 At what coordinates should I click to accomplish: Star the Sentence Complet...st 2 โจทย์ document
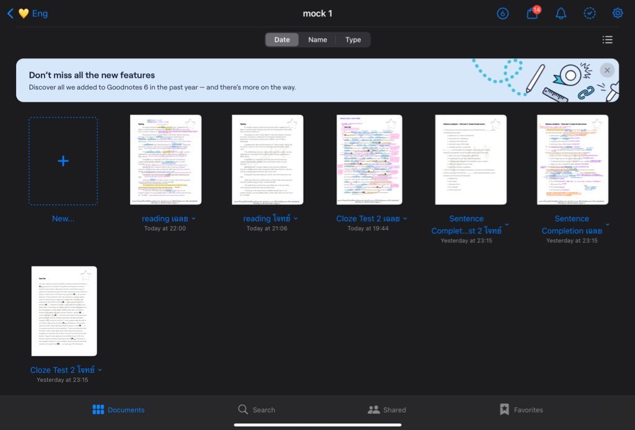click(x=495, y=124)
